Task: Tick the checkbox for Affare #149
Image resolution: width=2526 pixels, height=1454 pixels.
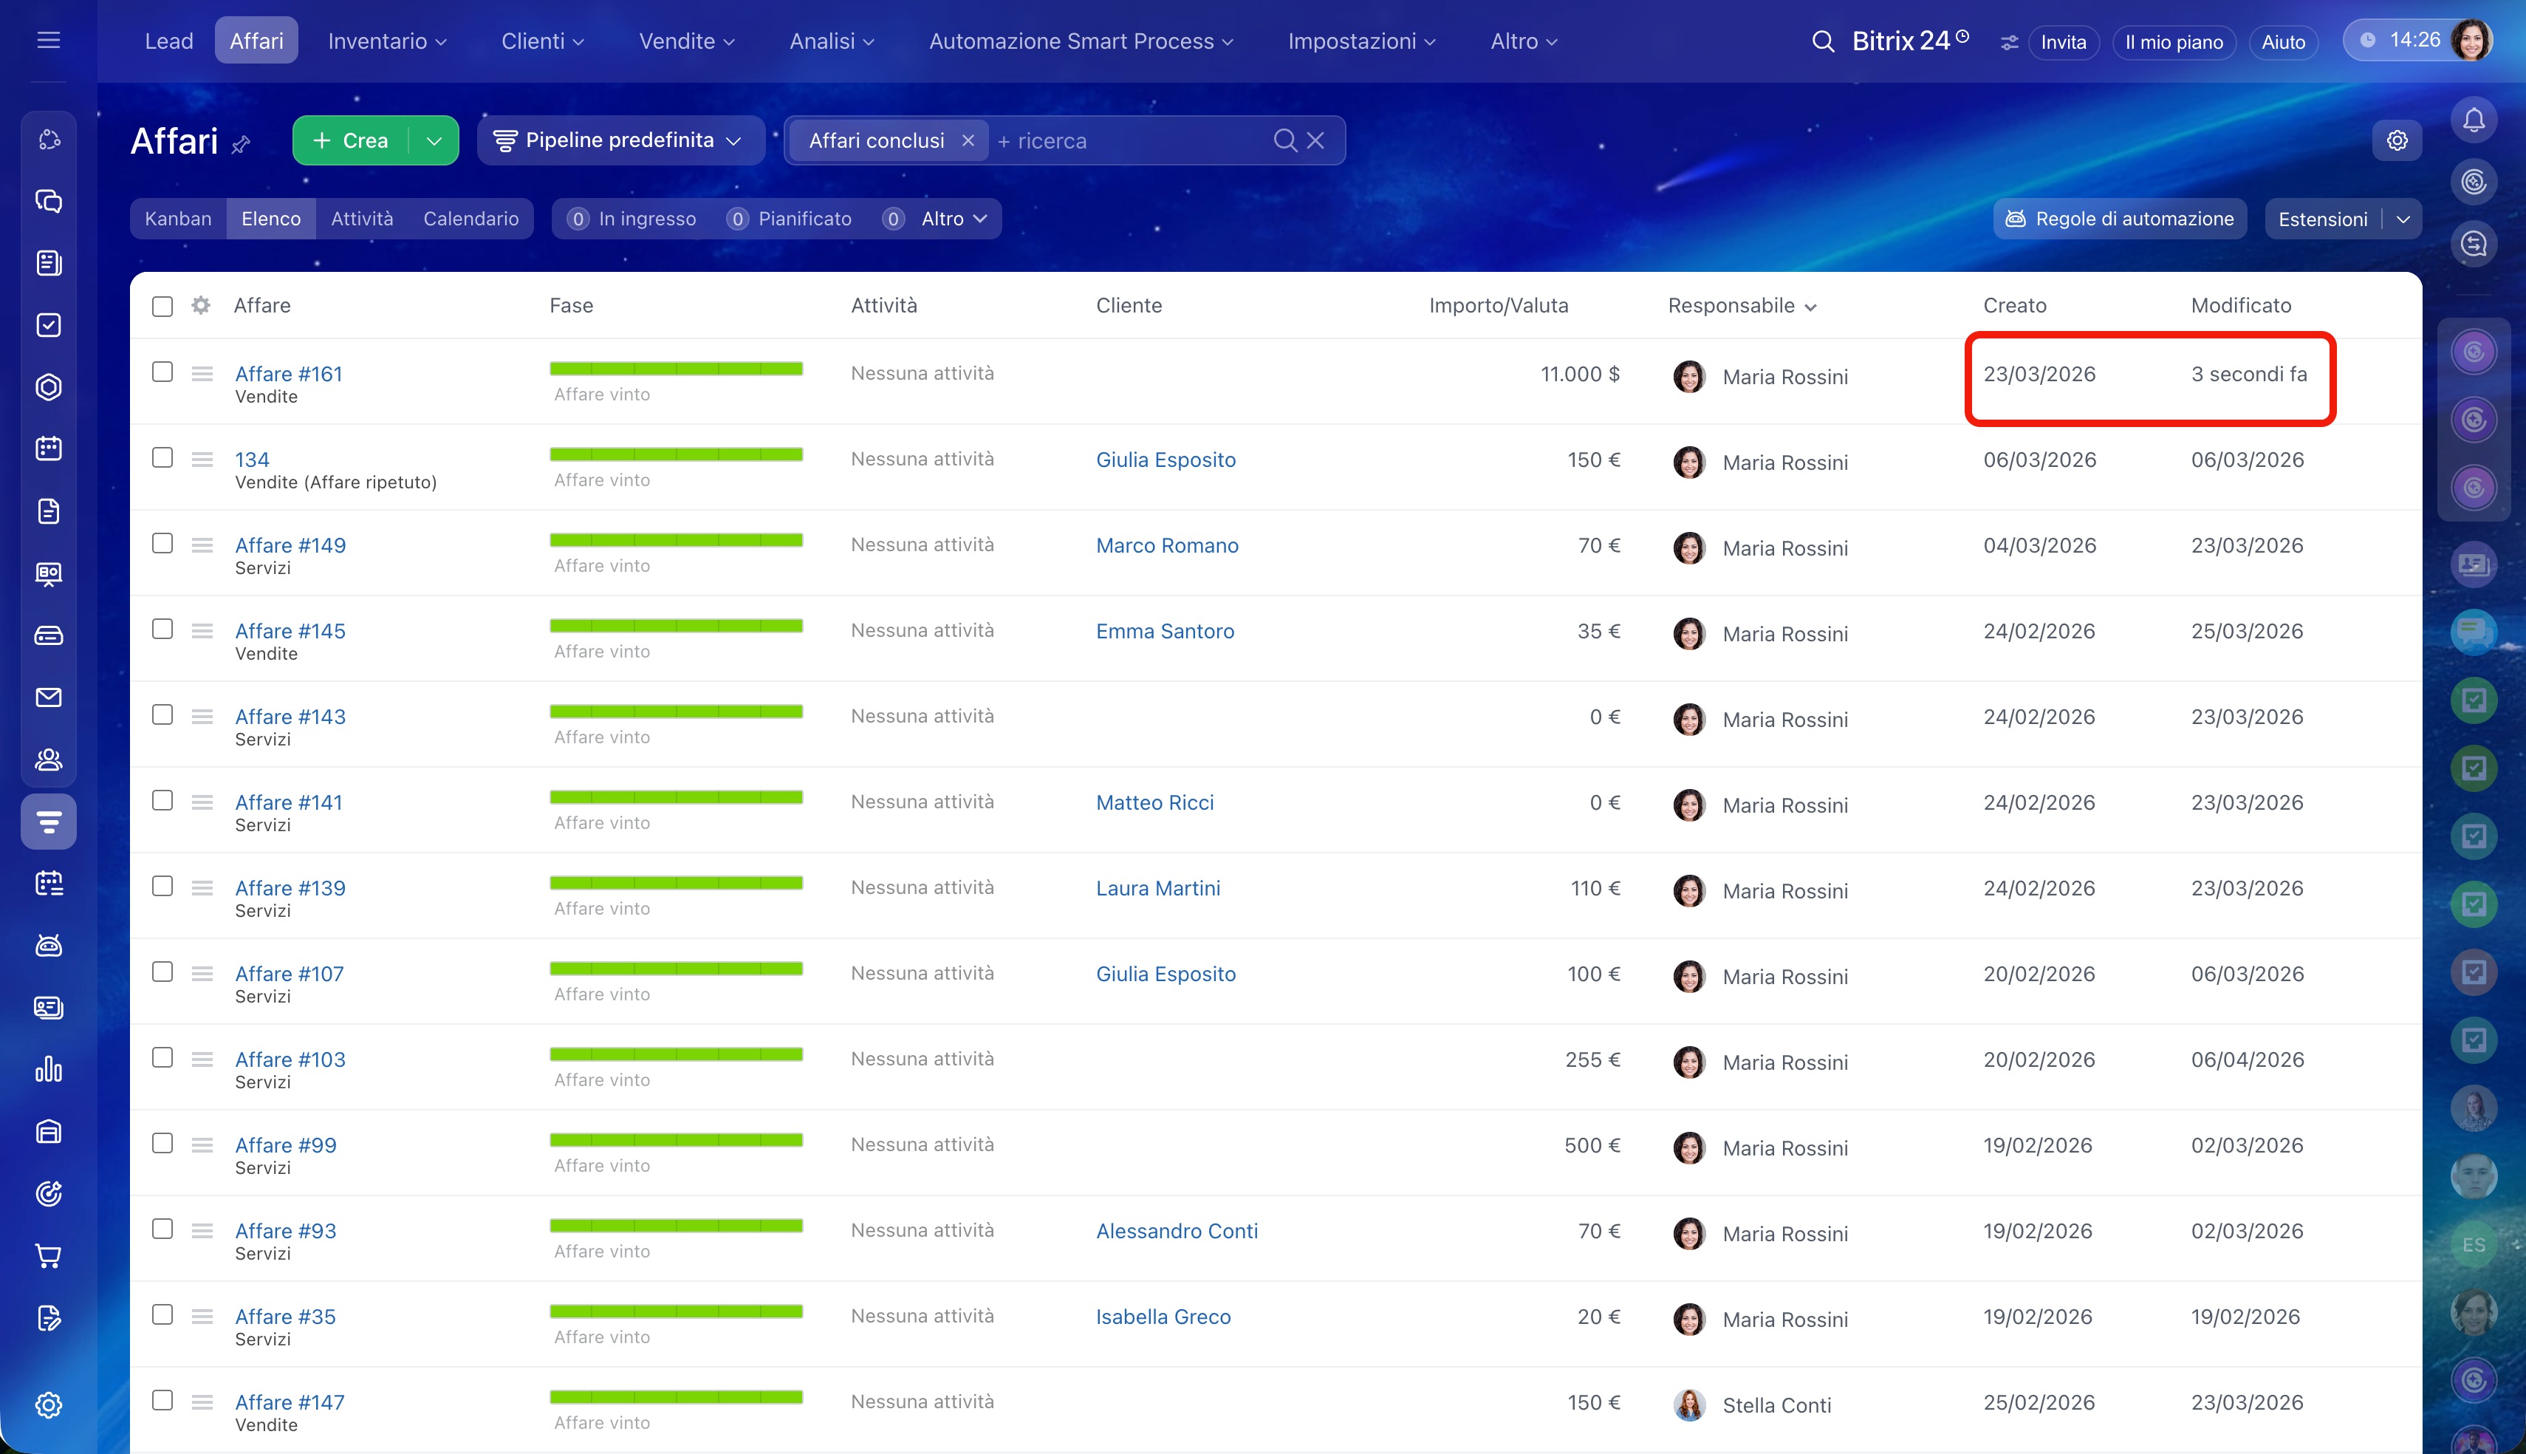Action: pos(162,543)
